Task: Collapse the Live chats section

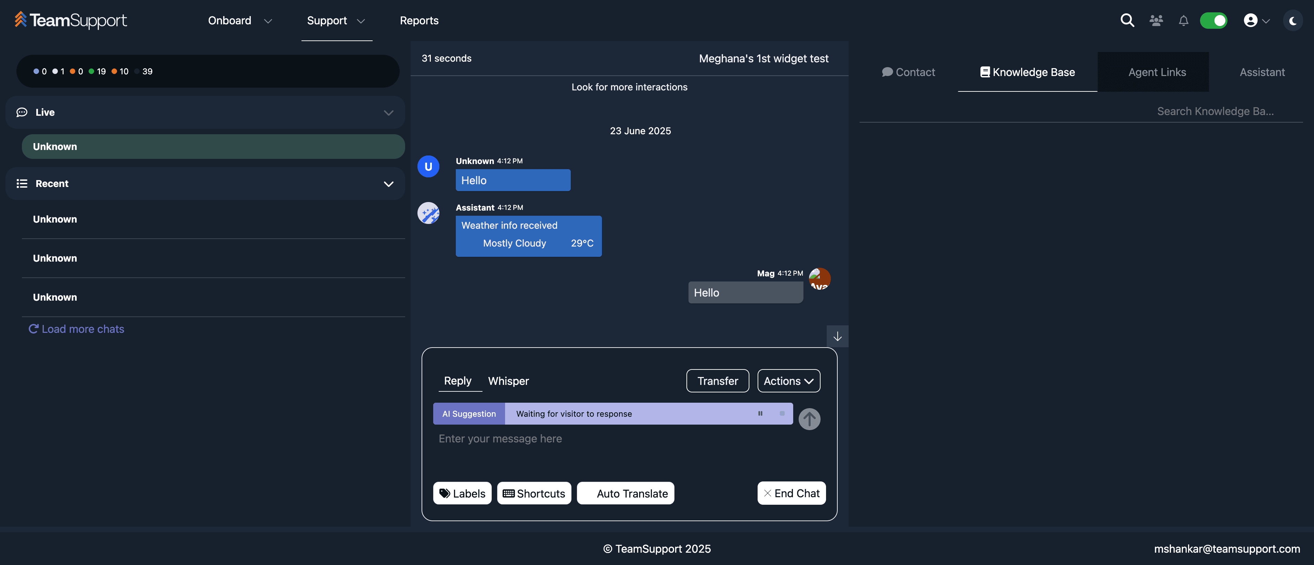Action: click(x=388, y=113)
